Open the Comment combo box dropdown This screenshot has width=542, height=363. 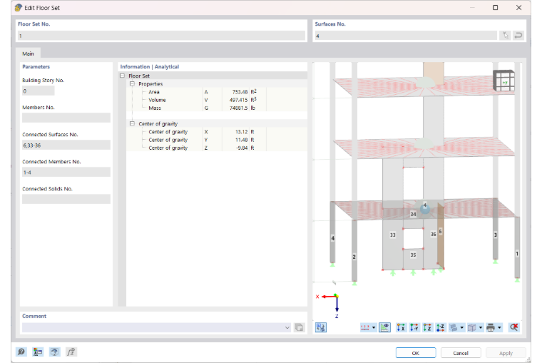coord(287,327)
